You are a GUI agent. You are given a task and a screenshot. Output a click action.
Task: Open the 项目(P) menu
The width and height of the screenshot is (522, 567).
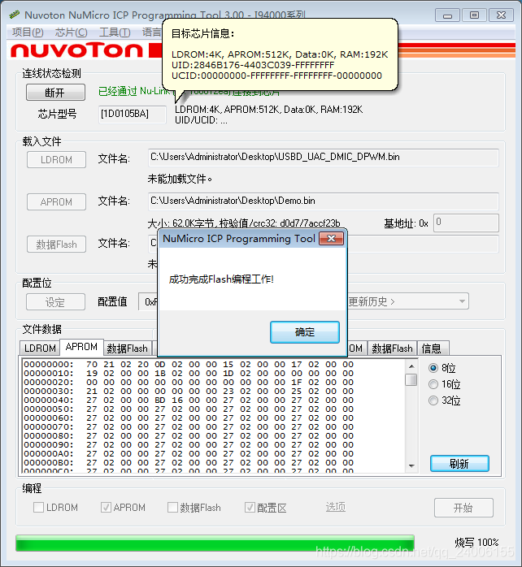pyautogui.click(x=28, y=32)
